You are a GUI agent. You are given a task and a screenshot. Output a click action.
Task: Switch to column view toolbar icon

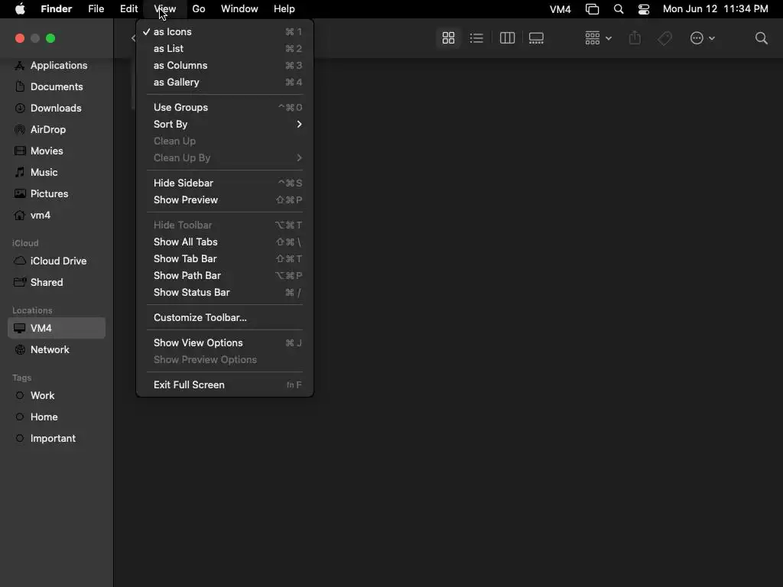pyautogui.click(x=508, y=38)
